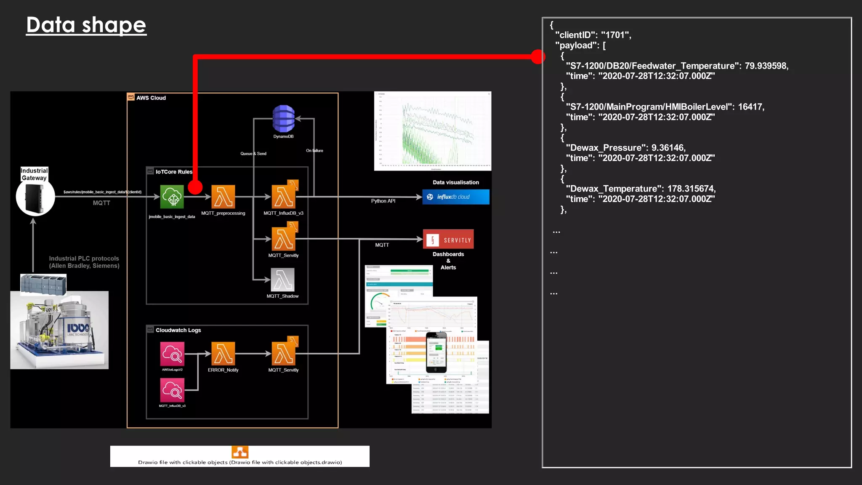Click the mobile phone dashboard image
This screenshot has height=485, width=862.
436,352
